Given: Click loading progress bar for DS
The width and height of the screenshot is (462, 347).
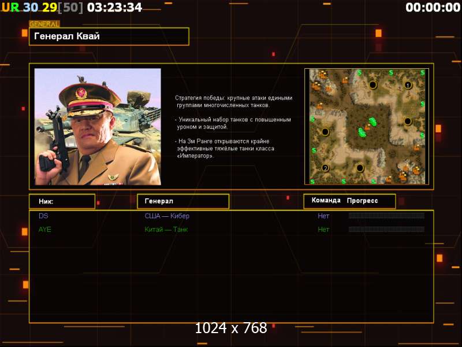Looking at the screenshot, I should [386, 216].
